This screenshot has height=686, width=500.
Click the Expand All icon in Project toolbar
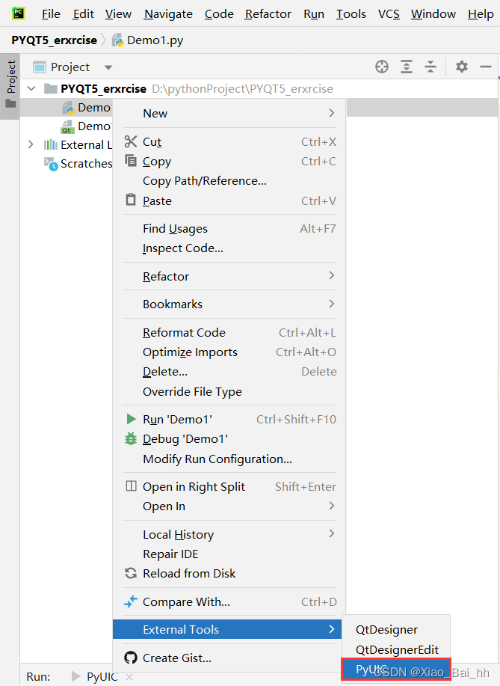[x=407, y=67]
